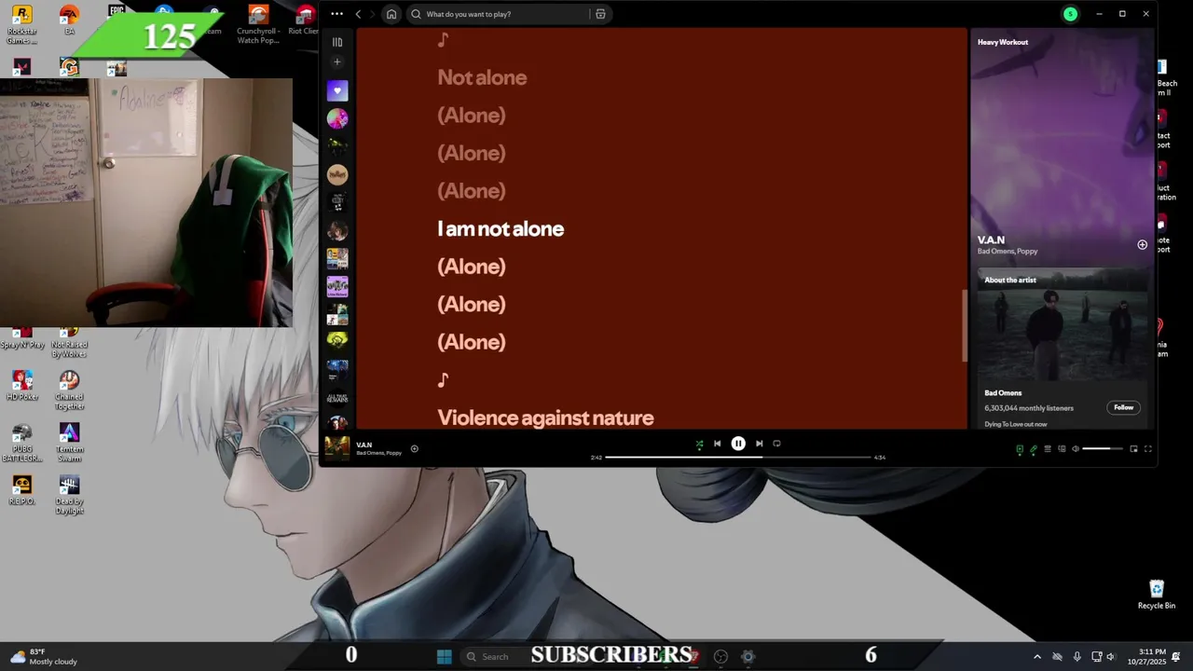The width and height of the screenshot is (1193, 671).
Task: Open Spotify's three-dot app menu
Action: pos(336,14)
